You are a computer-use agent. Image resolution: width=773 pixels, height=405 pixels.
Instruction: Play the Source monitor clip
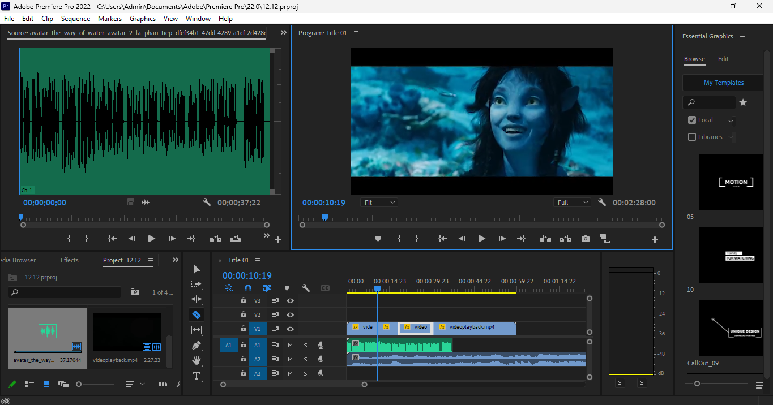[x=151, y=239]
